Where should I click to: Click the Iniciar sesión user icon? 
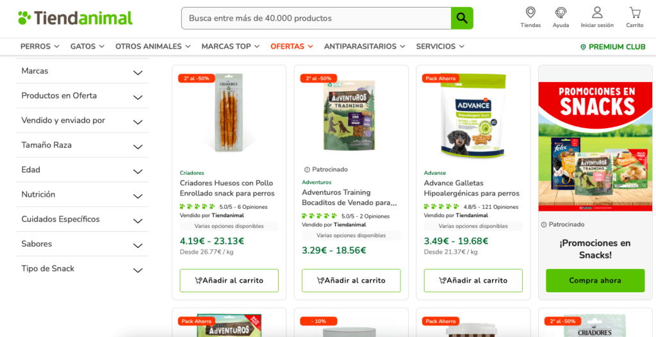point(597,12)
